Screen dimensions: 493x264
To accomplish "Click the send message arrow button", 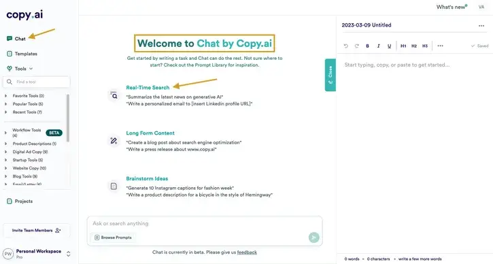I will point(313,237).
